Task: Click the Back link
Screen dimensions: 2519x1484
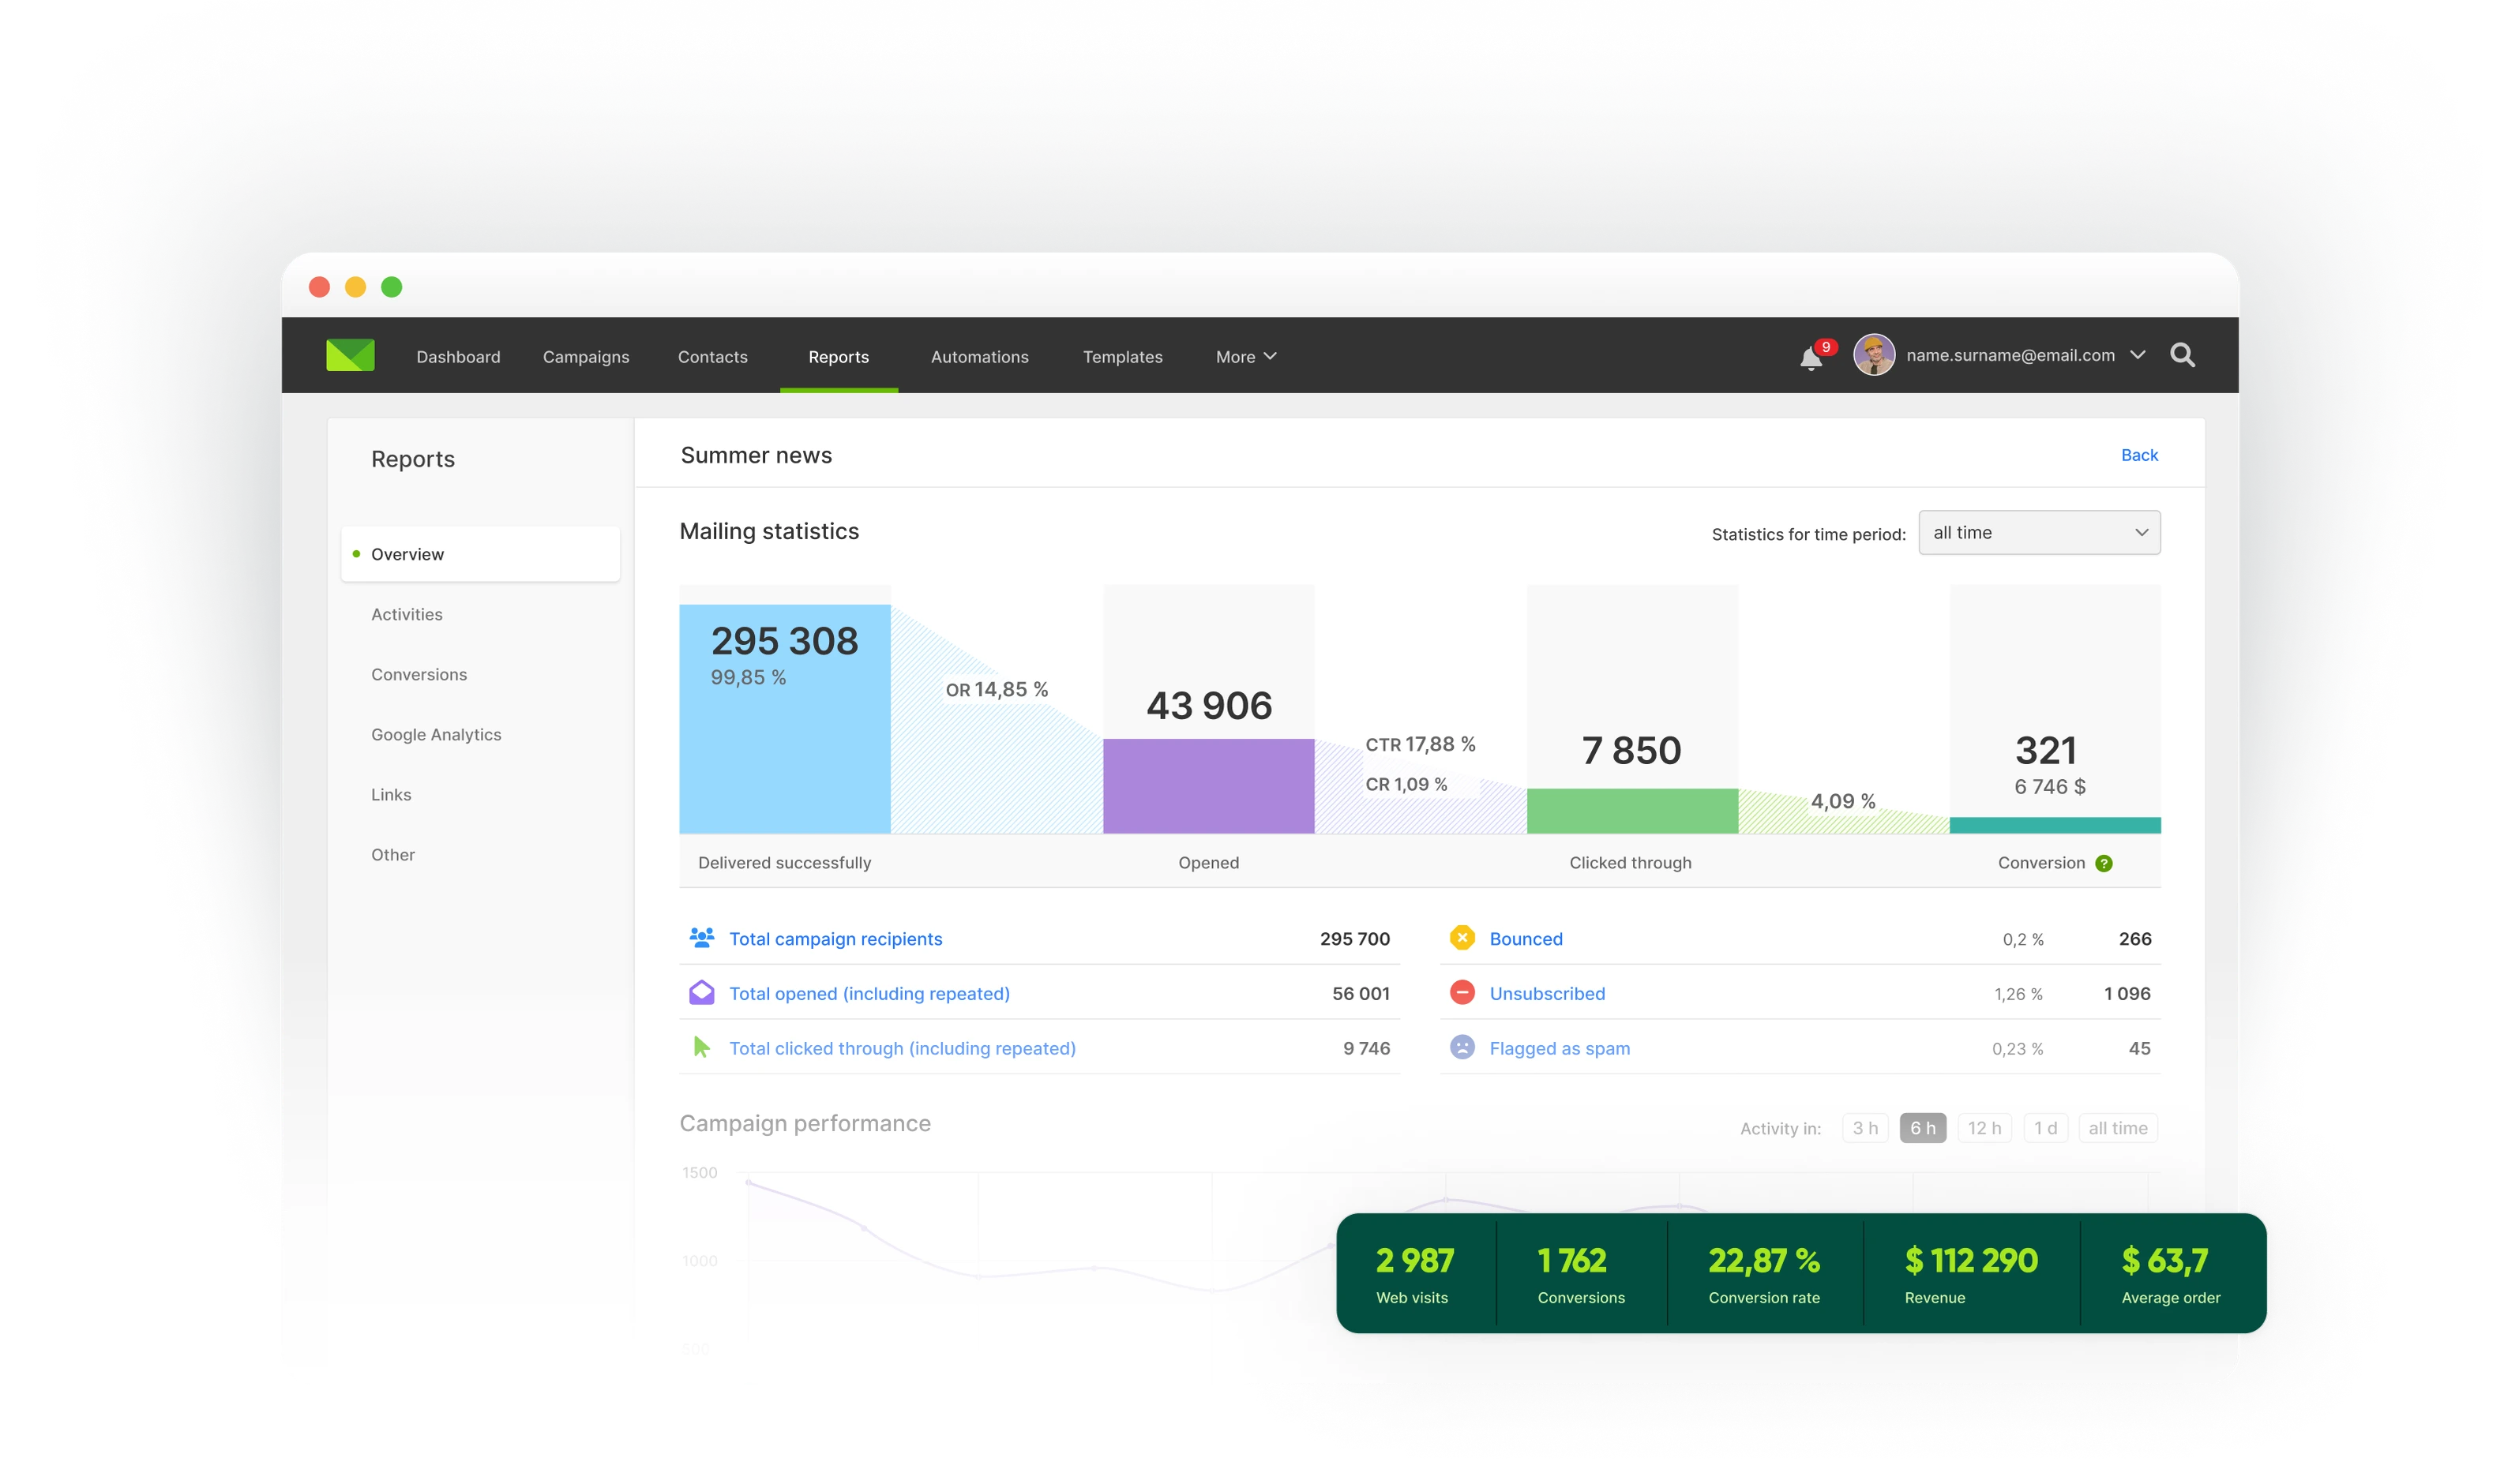Action: point(2139,455)
